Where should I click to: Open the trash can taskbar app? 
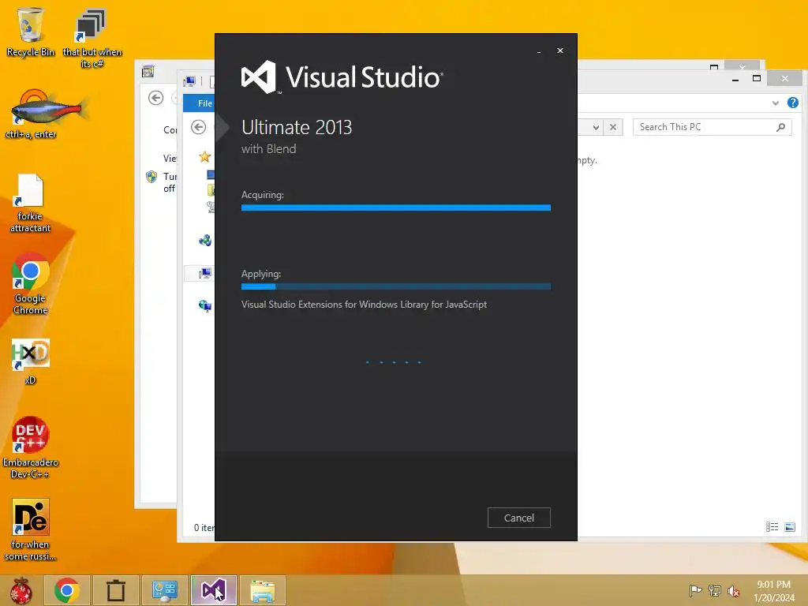(x=115, y=590)
